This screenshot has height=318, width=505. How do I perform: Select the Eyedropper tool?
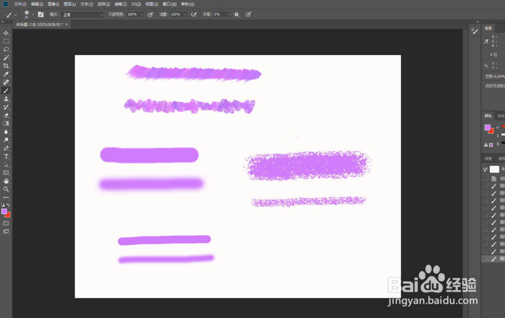click(x=6, y=74)
